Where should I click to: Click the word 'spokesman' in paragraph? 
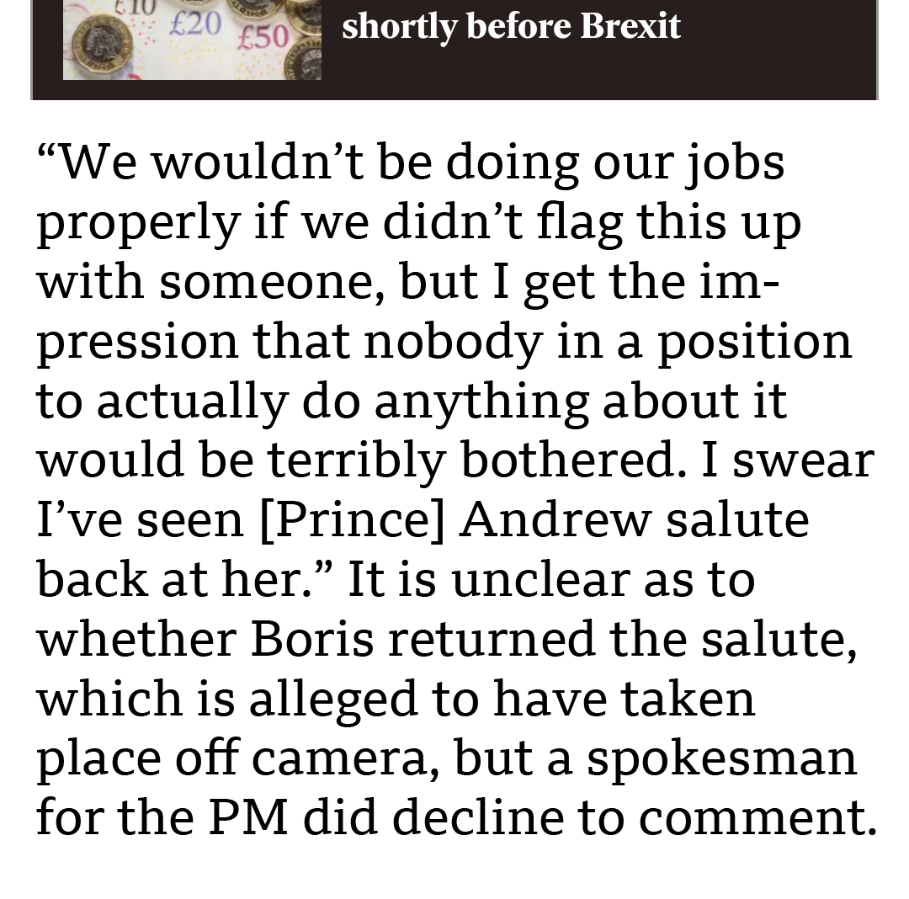pyautogui.click(x=722, y=760)
